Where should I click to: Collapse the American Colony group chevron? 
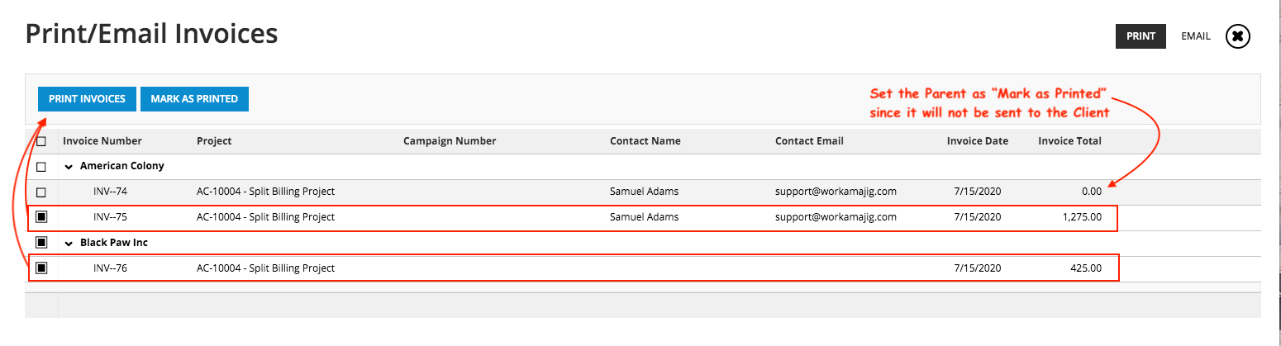(x=69, y=166)
